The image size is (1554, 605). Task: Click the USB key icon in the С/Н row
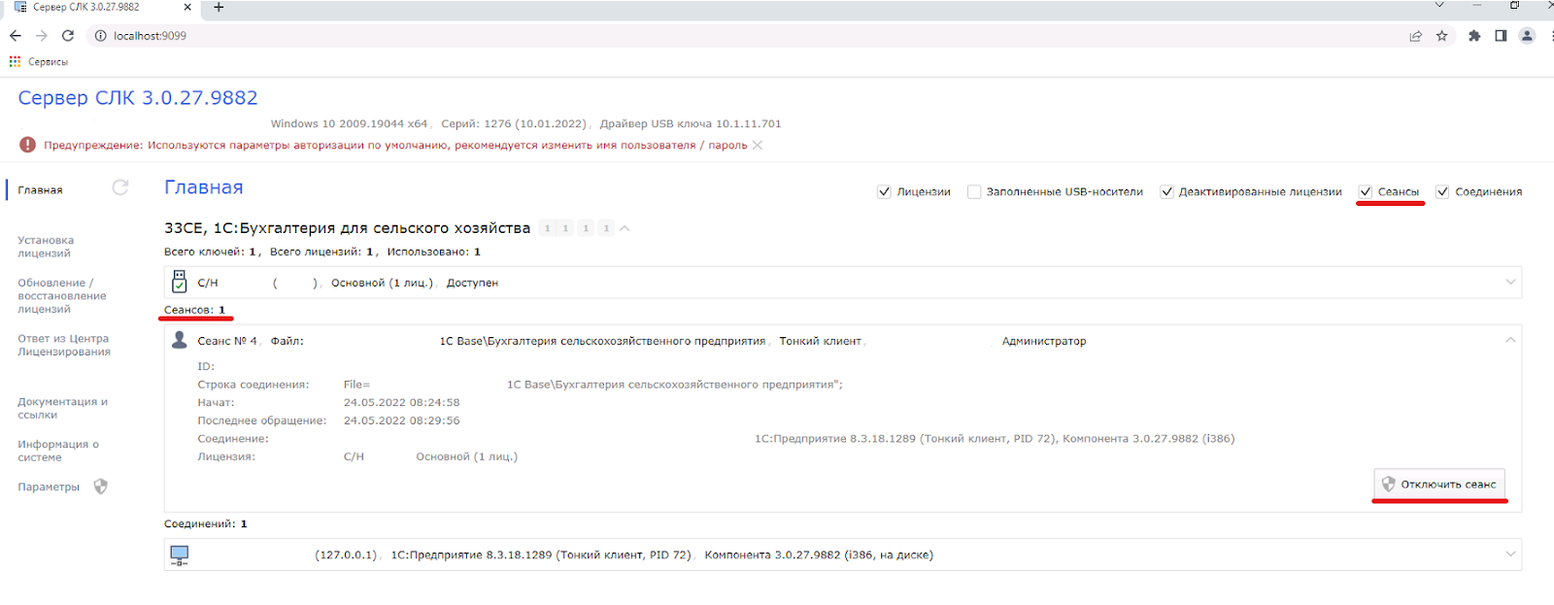(179, 282)
